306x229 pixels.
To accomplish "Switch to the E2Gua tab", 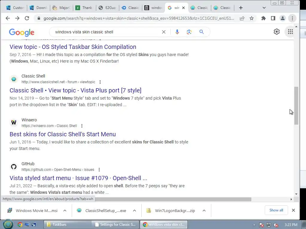I will tap(108, 8).
